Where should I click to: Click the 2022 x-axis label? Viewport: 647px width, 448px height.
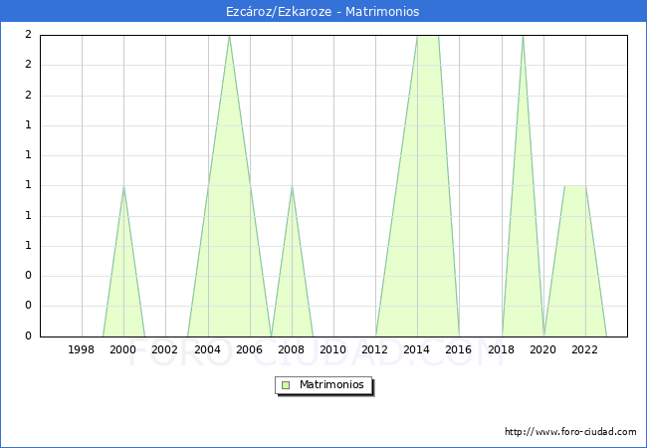point(584,349)
